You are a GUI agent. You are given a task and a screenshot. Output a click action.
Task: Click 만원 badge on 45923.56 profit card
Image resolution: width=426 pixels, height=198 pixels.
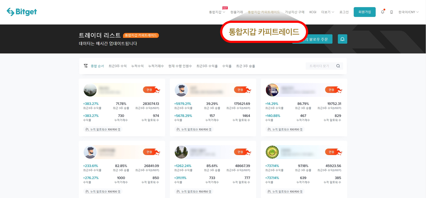tap(334, 152)
